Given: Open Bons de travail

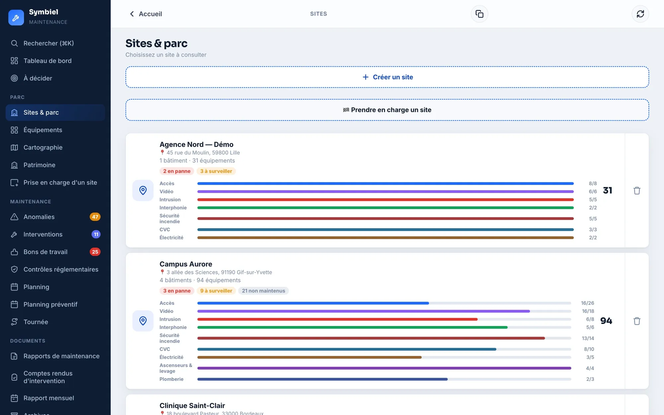Looking at the screenshot, I should click(55, 252).
